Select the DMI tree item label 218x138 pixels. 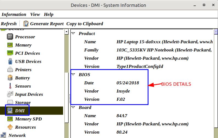20,111
